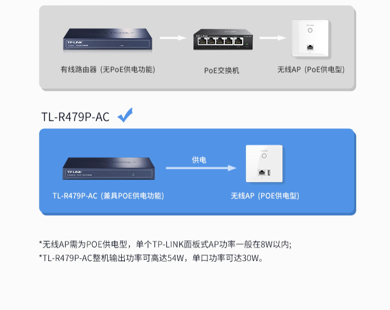The width and height of the screenshot is (390, 310).
Task: Click the 无线AP (PoE供电型) caption in gray panel
Action: (311, 69)
